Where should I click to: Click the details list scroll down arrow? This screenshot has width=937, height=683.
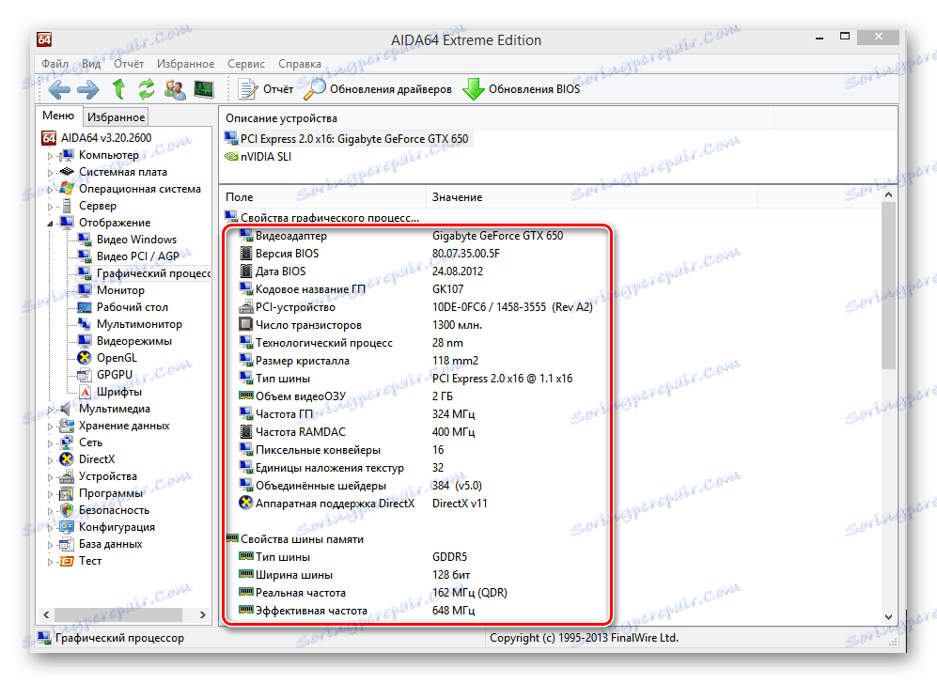(x=888, y=616)
